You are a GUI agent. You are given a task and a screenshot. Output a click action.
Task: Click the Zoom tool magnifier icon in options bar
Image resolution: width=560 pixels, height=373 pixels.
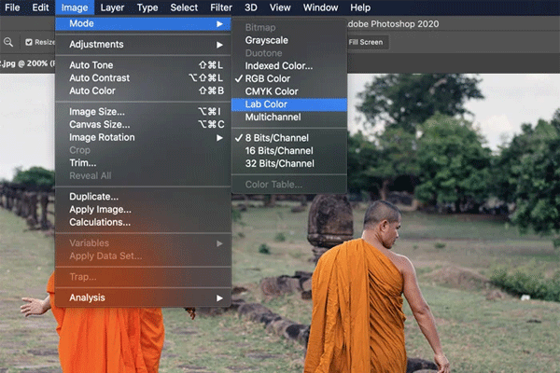click(x=7, y=42)
